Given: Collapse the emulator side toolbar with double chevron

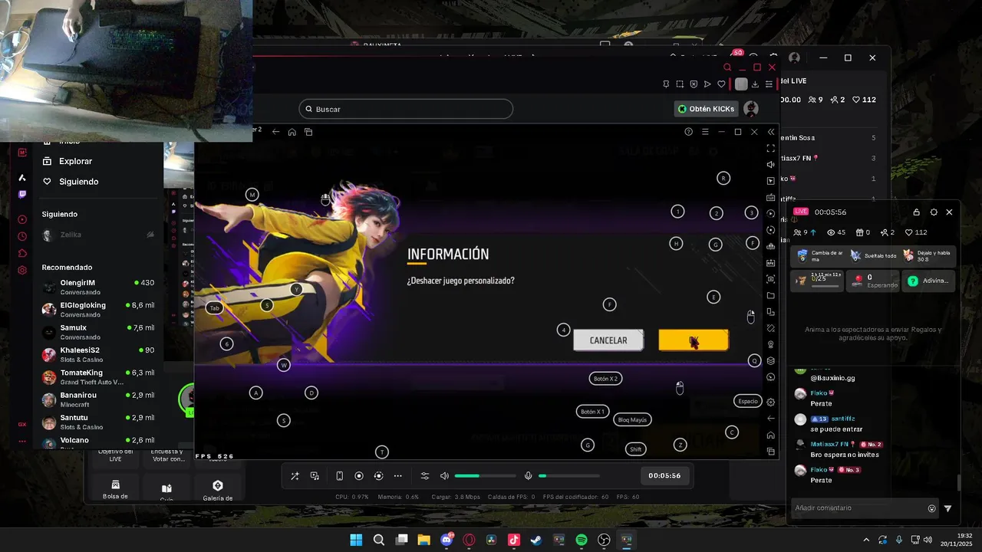Looking at the screenshot, I should tap(771, 132).
